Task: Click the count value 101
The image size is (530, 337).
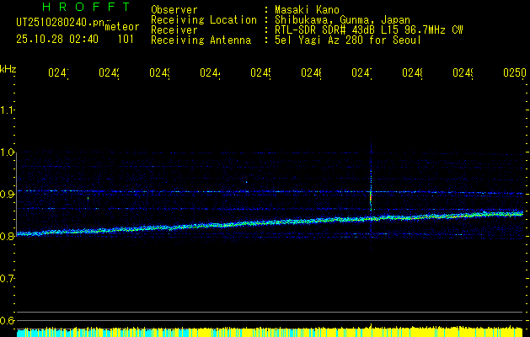Action: 126,39
